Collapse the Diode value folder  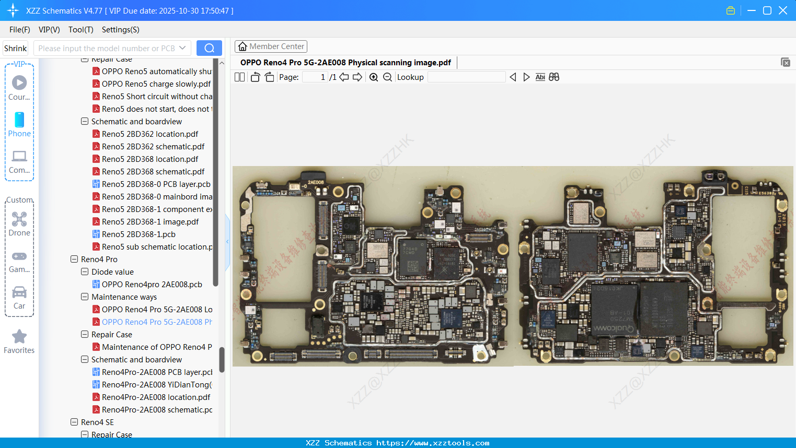pyautogui.click(x=85, y=272)
